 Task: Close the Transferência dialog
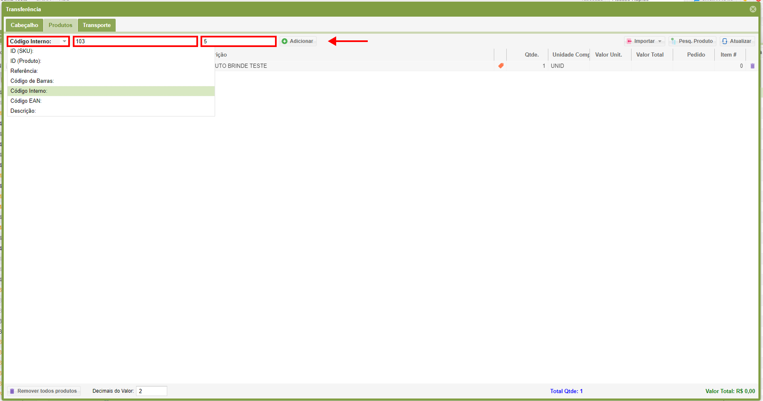[753, 9]
